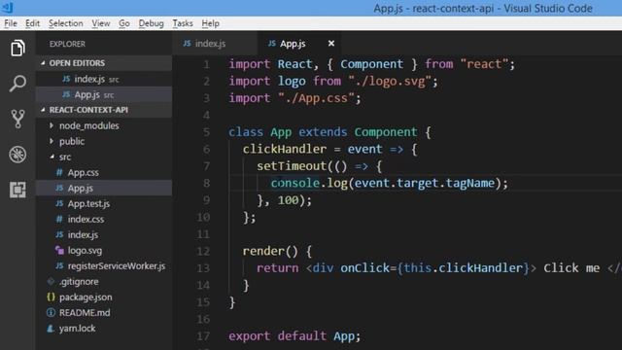Click JS icon on App.js editor tab
The width and height of the screenshot is (622, 350).
272,43
